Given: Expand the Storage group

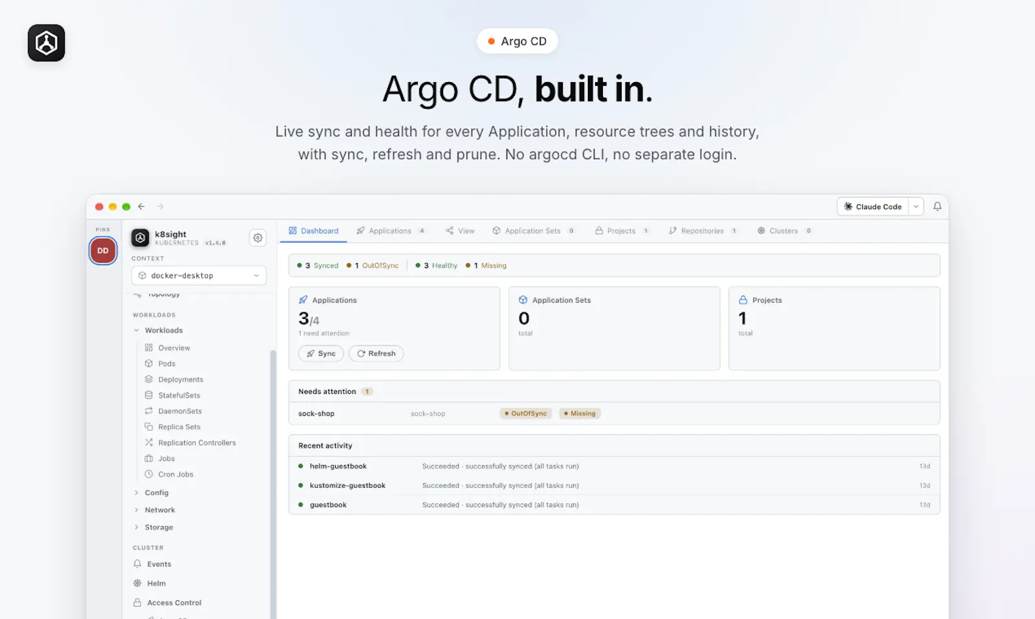Looking at the screenshot, I should click(x=136, y=528).
